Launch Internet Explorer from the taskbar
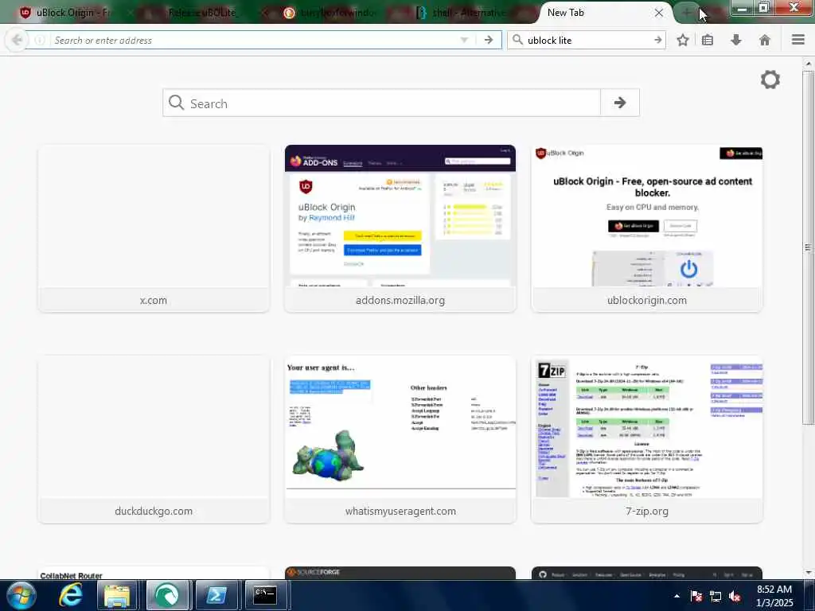Viewport: 815px width, 611px height. coord(70,595)
